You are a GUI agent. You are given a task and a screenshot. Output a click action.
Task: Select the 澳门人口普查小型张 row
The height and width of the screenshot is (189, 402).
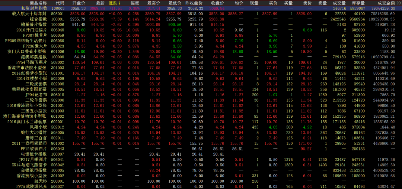tap(201, 51)
